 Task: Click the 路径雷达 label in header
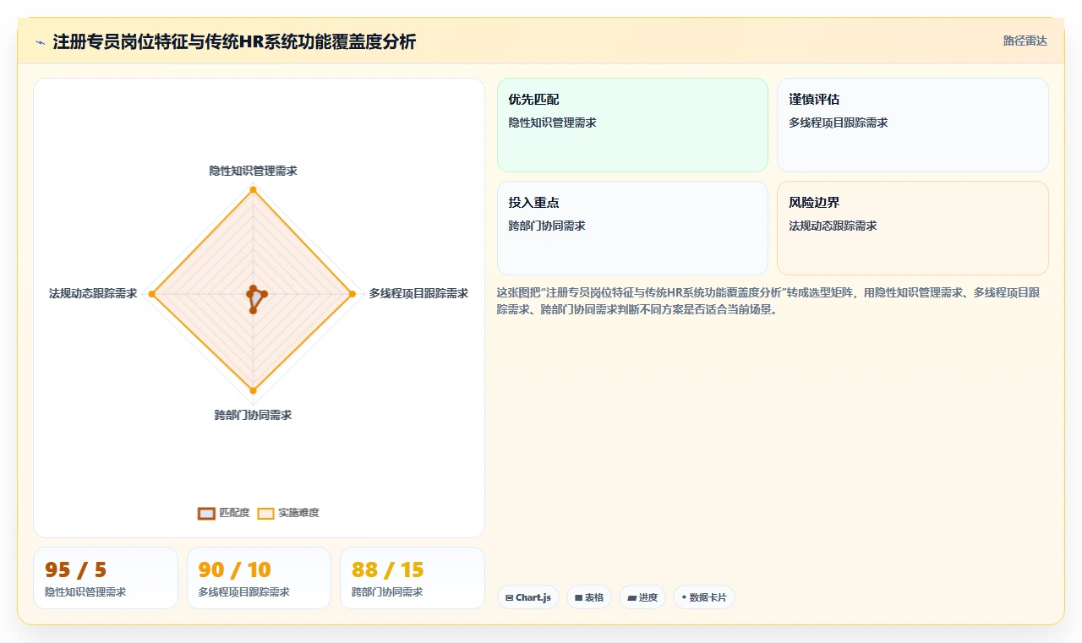point(1025,41)
